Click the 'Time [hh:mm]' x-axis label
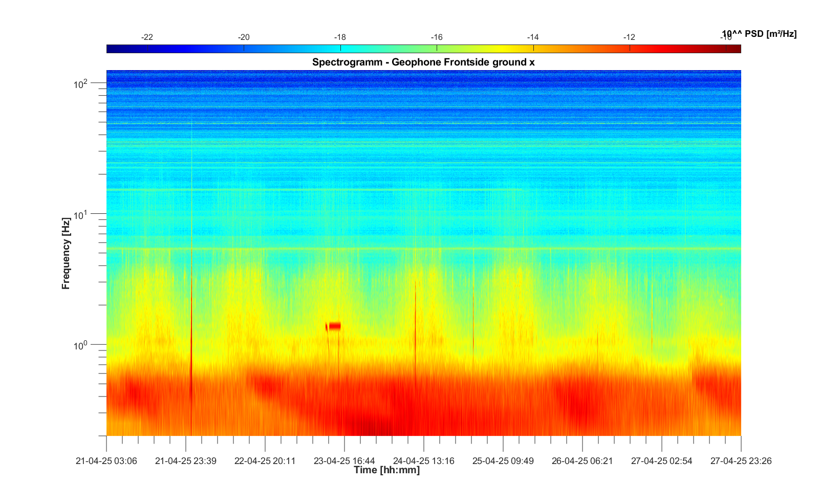 pyautogui.click(x=386, y=470)
